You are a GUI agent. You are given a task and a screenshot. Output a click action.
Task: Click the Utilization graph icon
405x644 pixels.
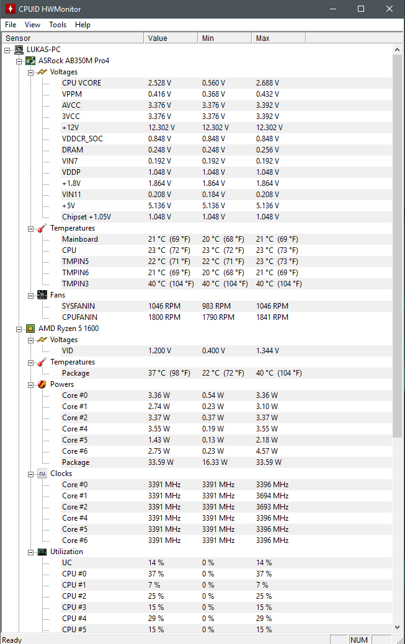pyautogui.click(x=42, y=552)
